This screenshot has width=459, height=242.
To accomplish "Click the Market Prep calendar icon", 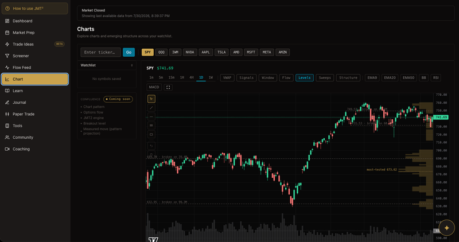I will click(7, 33).
